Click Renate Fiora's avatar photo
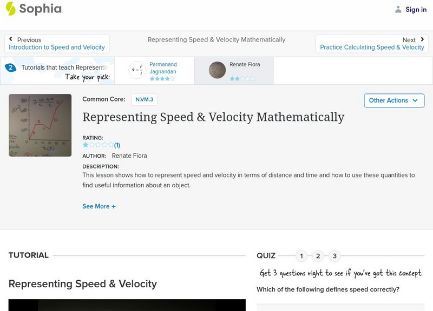This screenshot has height=311, width=433. click(x=217, y=69)
